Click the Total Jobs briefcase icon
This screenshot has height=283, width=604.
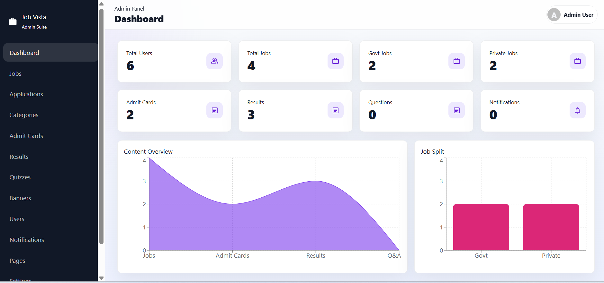pos(336,61)
